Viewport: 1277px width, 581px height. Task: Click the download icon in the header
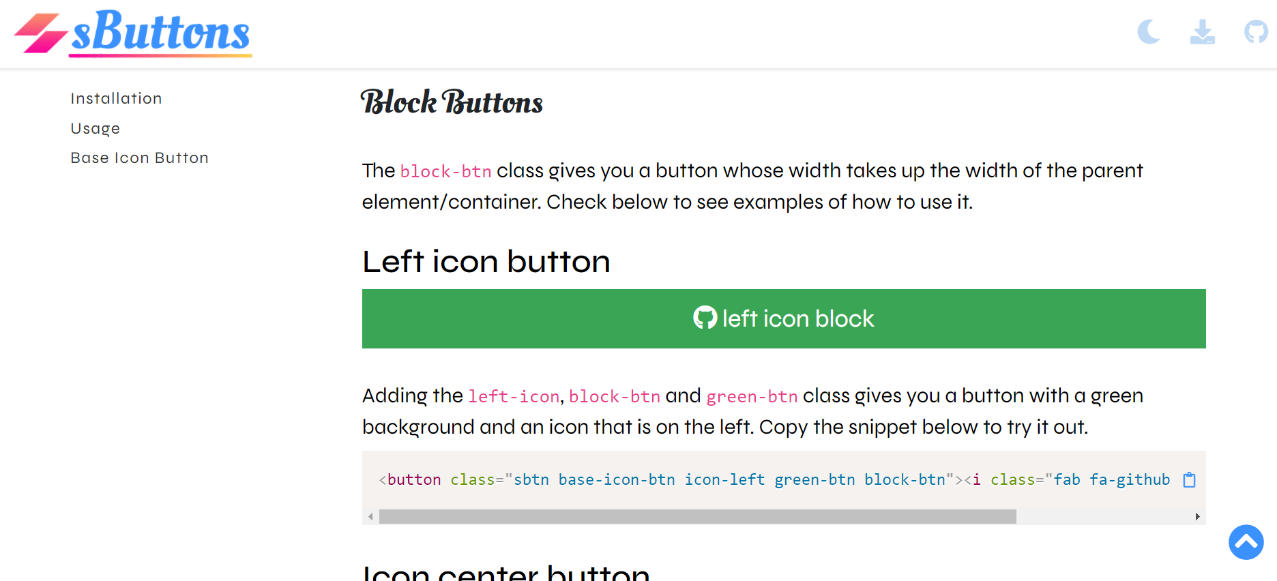1202,31
